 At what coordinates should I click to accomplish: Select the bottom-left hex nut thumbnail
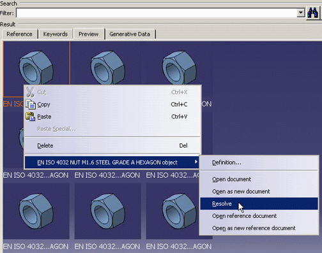tap(36, 211)
